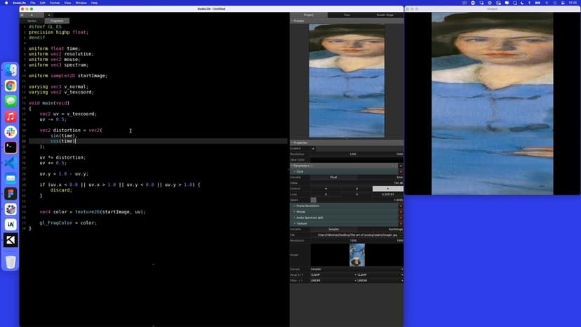The image size is (581, 327).
Task: Remove the Frame Resolution parameter
Action: 401,206
